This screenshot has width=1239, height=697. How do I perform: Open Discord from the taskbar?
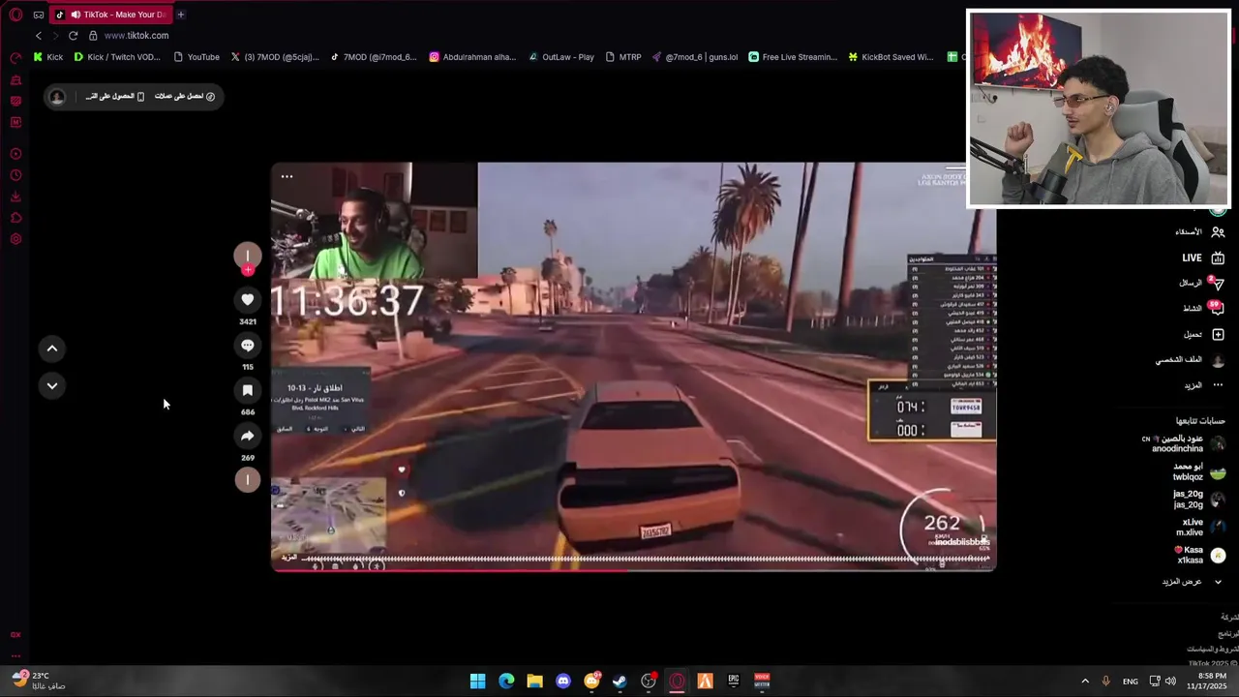click(x=563, y=682)
